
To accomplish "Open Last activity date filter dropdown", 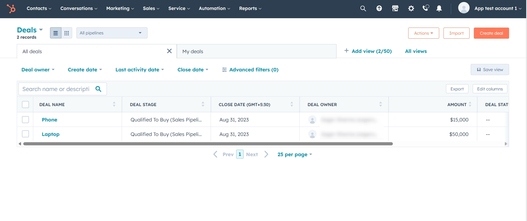I will tap(140, 70).
